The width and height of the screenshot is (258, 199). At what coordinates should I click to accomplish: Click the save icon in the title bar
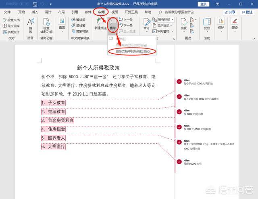click(x=35, y=4)
